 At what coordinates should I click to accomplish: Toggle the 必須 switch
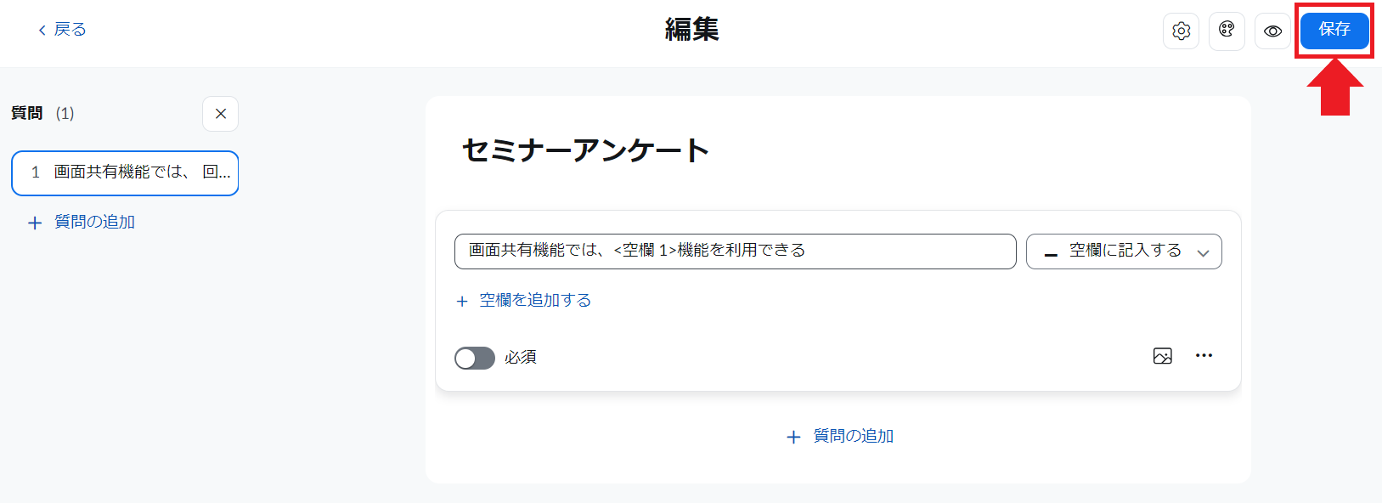coord(474,358)
